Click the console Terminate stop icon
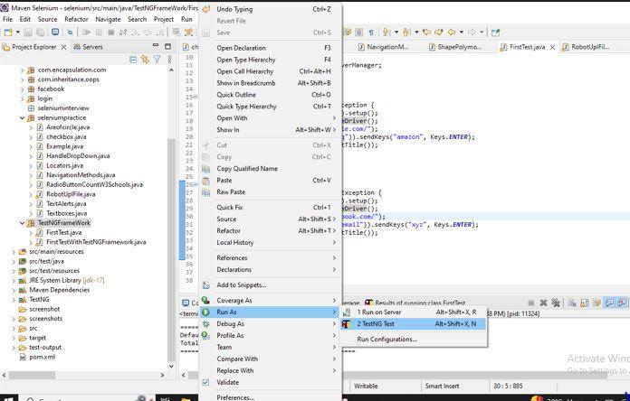Viewport: 630px width, 401px height. coord(531,303)
